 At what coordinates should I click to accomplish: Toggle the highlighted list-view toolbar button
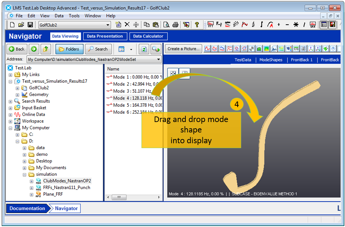point(323,25)
